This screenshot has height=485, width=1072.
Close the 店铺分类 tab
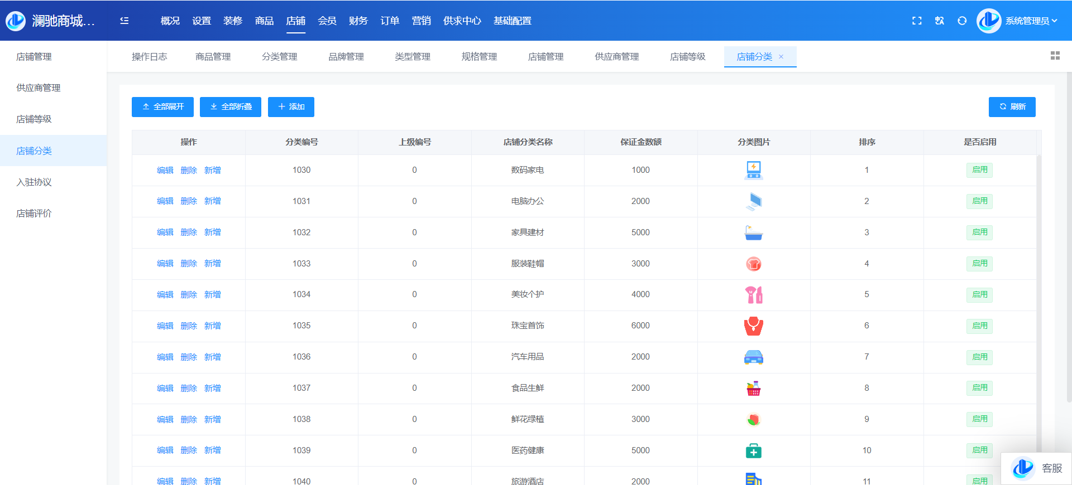(781, 57)
